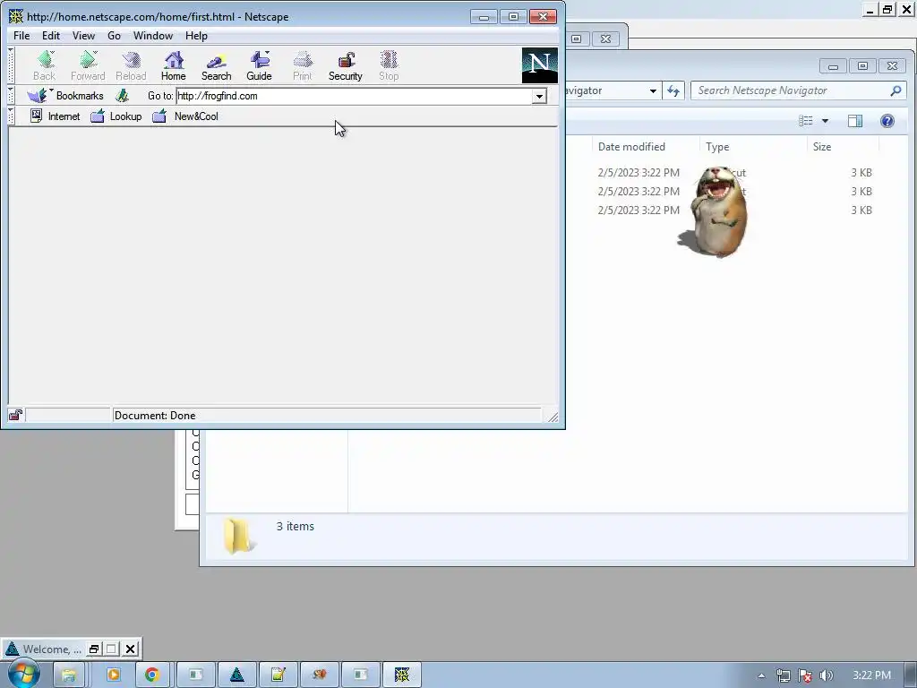The image size is (917, 688).
Task: Click the folder icon in Explorer details pane
Action: click(x=238, y=536)
